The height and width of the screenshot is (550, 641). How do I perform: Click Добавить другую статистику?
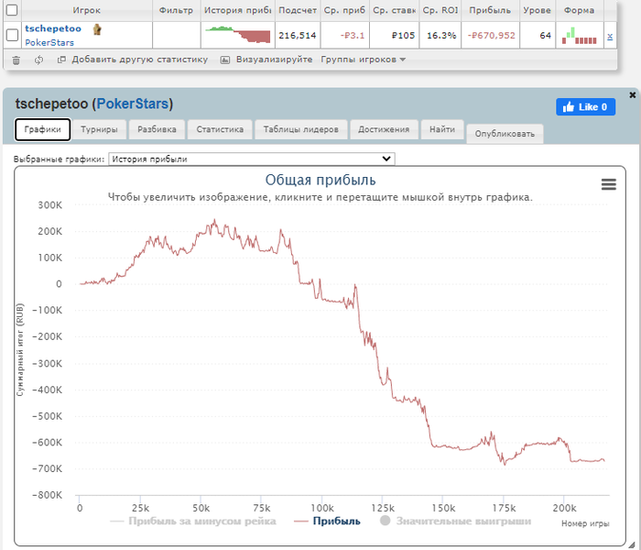coord(133,60)
